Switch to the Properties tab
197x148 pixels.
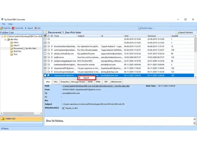tap(65, 82)
